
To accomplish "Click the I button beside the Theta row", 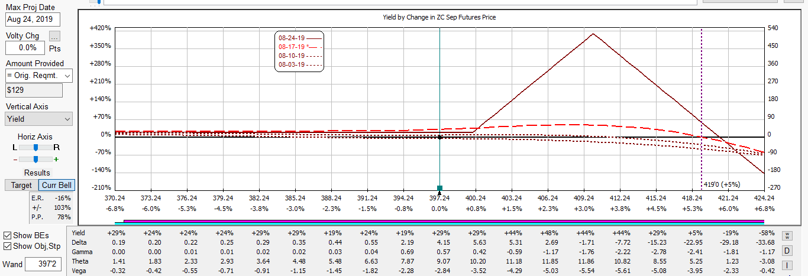I will point(787,265).
